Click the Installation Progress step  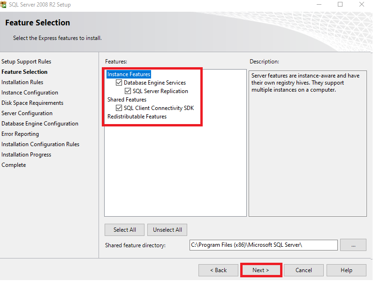(x=26, y=155)
